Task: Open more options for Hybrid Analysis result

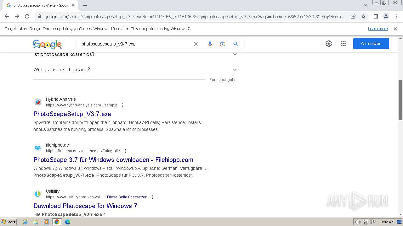Action: pyautogui.click(x=123, y=105)
